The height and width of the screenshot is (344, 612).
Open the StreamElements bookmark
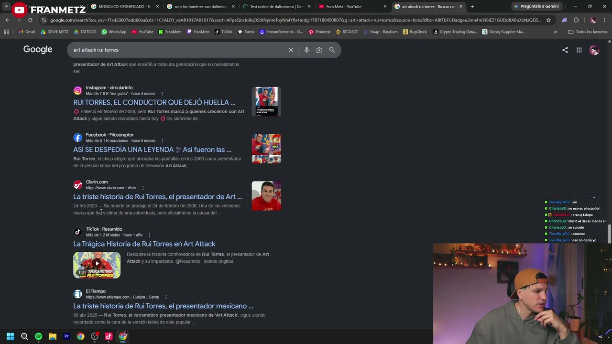[281, 32]
